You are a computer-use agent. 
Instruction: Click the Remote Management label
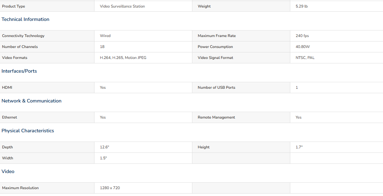click(216, 117)
